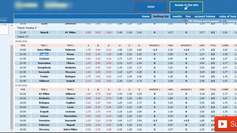Click the 11.09.2016 date header
237x133 pixels.
[21, 85]
